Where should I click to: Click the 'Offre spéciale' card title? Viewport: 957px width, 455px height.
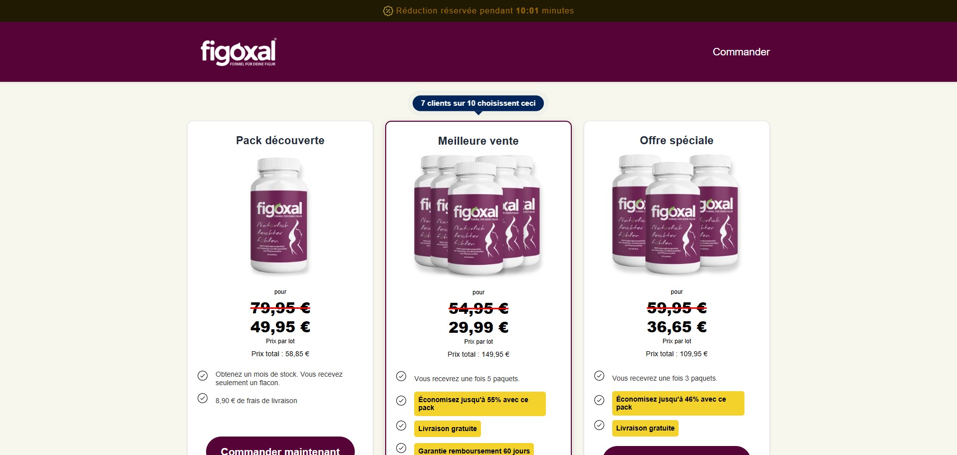pos(677,141)
